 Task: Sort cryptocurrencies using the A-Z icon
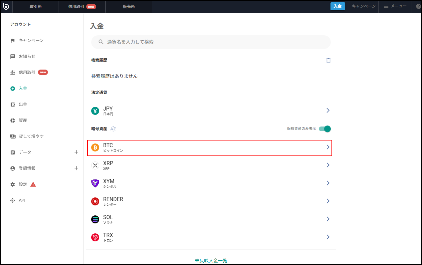(x=113, y=128)
